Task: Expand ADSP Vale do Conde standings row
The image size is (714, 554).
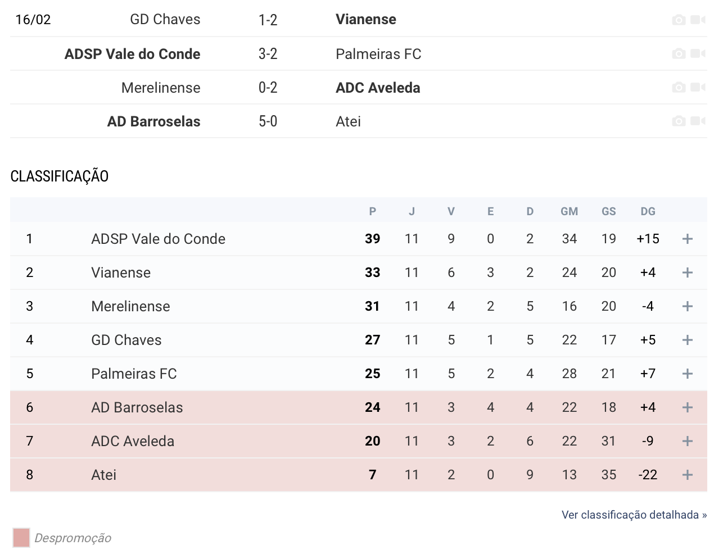Action: point(687,239)
